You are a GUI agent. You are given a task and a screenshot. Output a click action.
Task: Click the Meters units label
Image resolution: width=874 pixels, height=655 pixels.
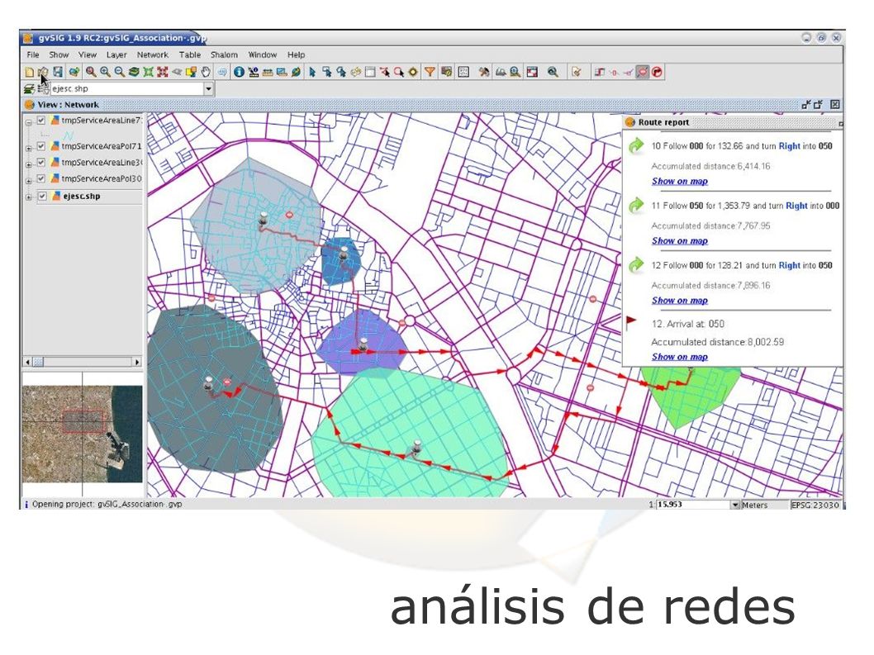pyautogui.click(x=754, y=505)
